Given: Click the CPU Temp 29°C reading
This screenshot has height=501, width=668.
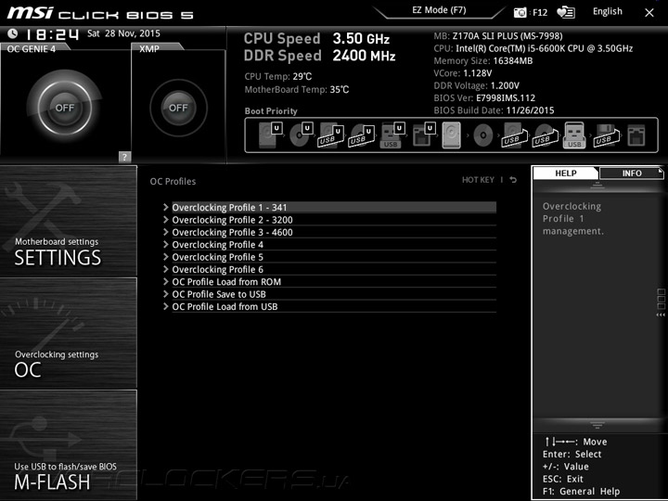Looking at the screenshot, I should (x=278, y=77).
